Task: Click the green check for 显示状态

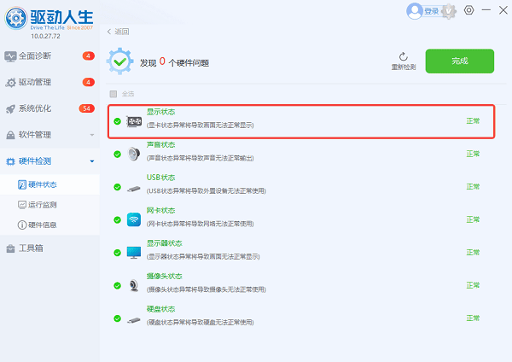Action: tap(117, 121)
